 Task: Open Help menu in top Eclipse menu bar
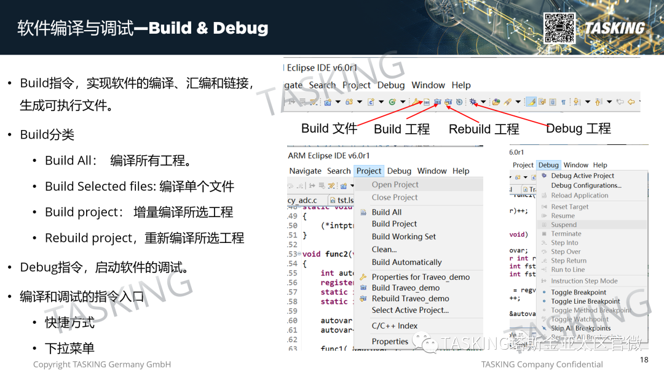point(460,85)
